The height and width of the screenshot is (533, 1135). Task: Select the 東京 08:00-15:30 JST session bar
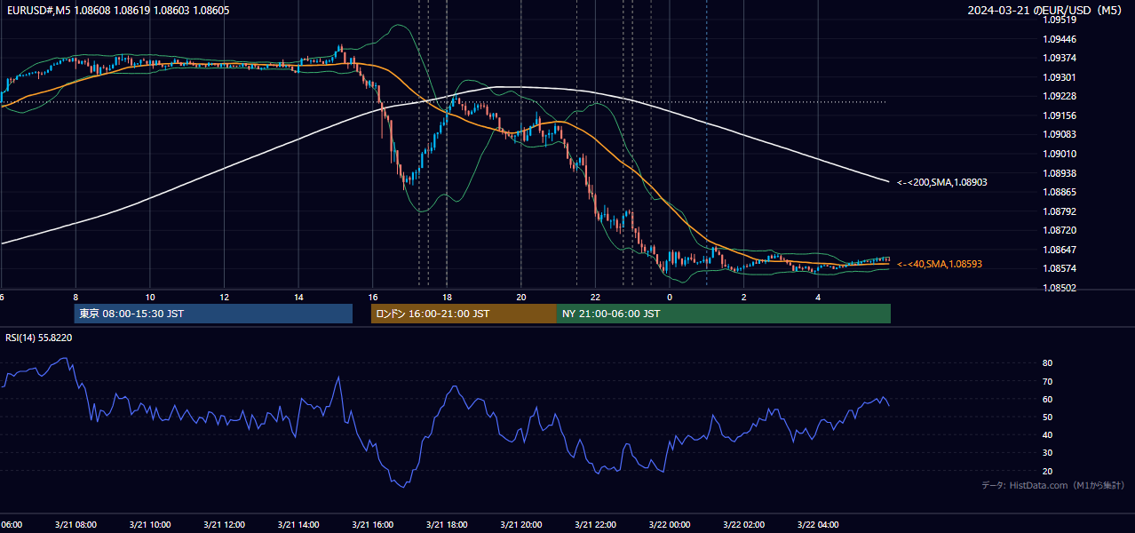click(213, 314)
